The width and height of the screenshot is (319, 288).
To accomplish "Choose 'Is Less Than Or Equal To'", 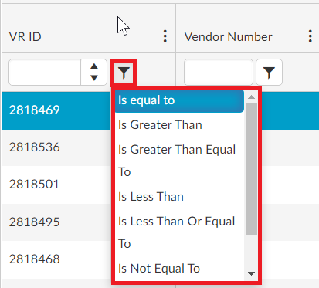I will point(179,232).
